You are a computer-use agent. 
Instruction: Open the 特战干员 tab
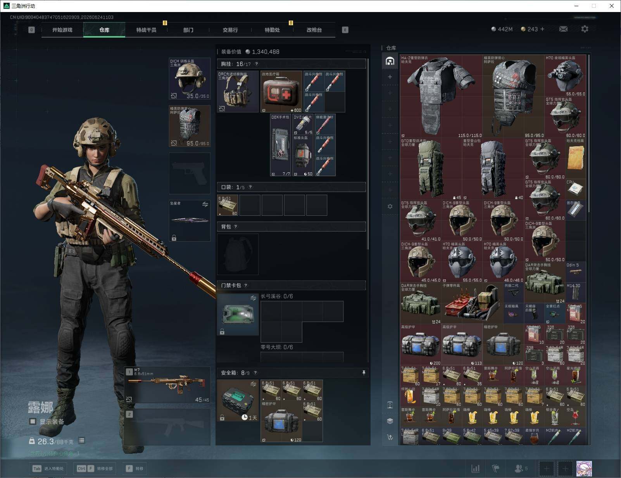click(146, 30)
